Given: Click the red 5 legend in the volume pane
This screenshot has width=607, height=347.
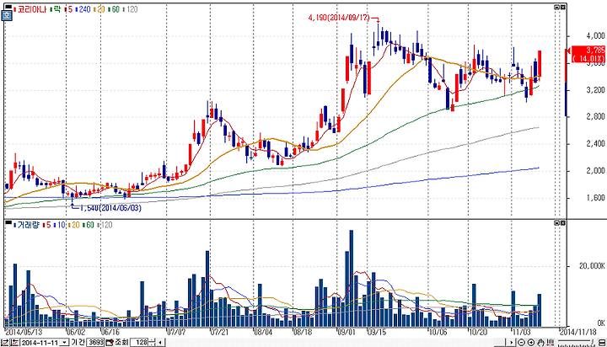Looking at the screenshot, I should pyautogui.click(x=47, y=224).
